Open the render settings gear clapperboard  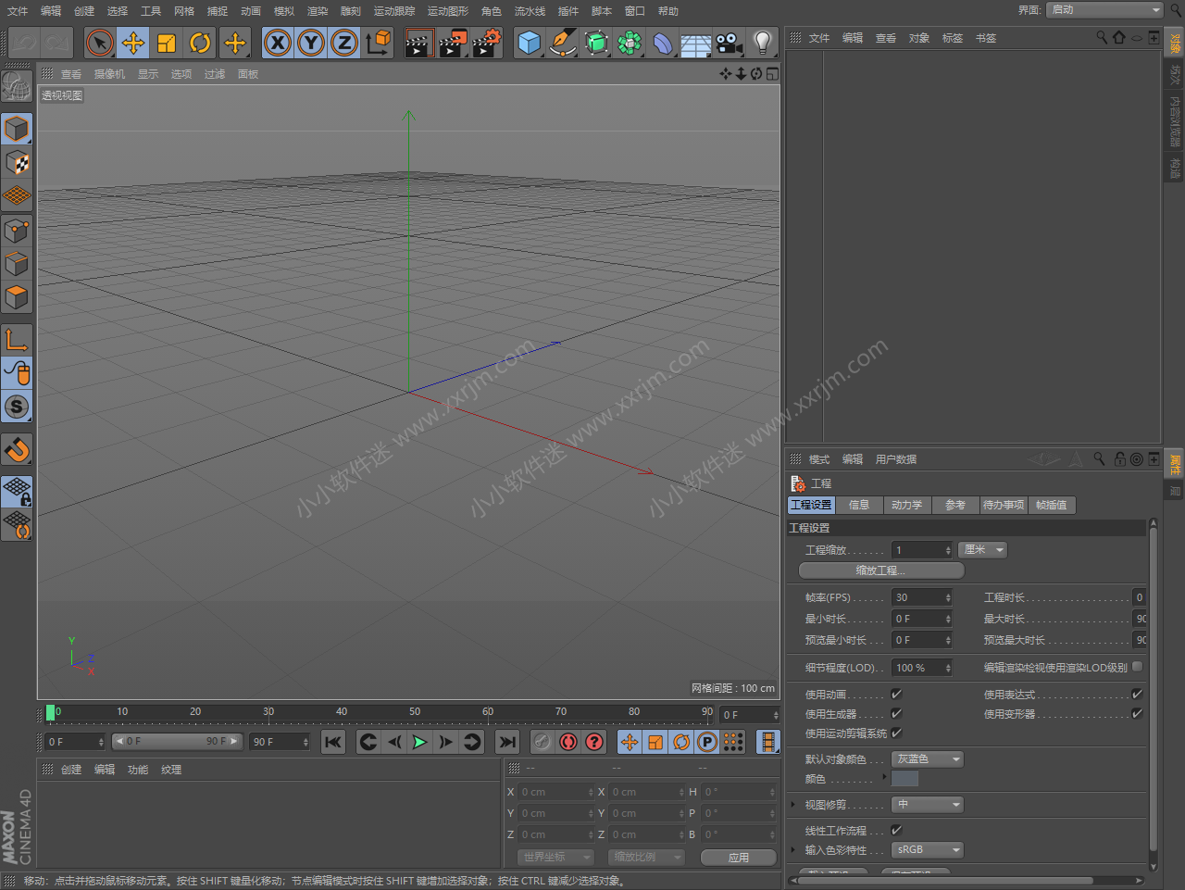tap(487, 43)
